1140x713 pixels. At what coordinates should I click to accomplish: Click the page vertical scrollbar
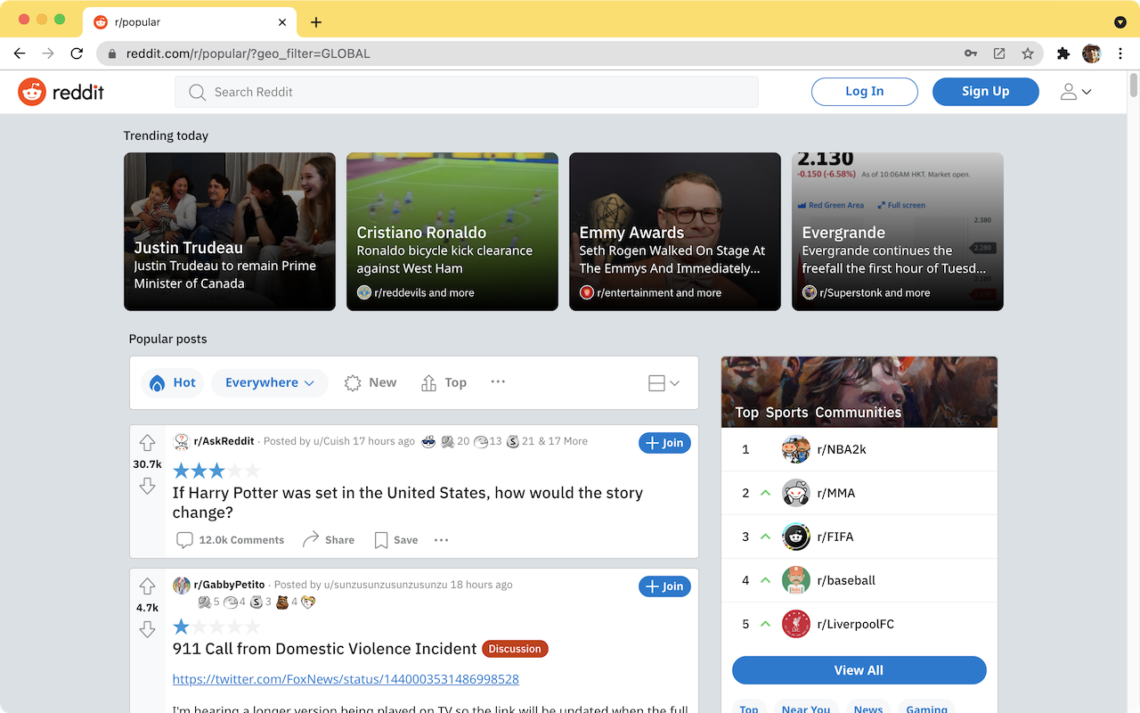tap(1134, 85)
